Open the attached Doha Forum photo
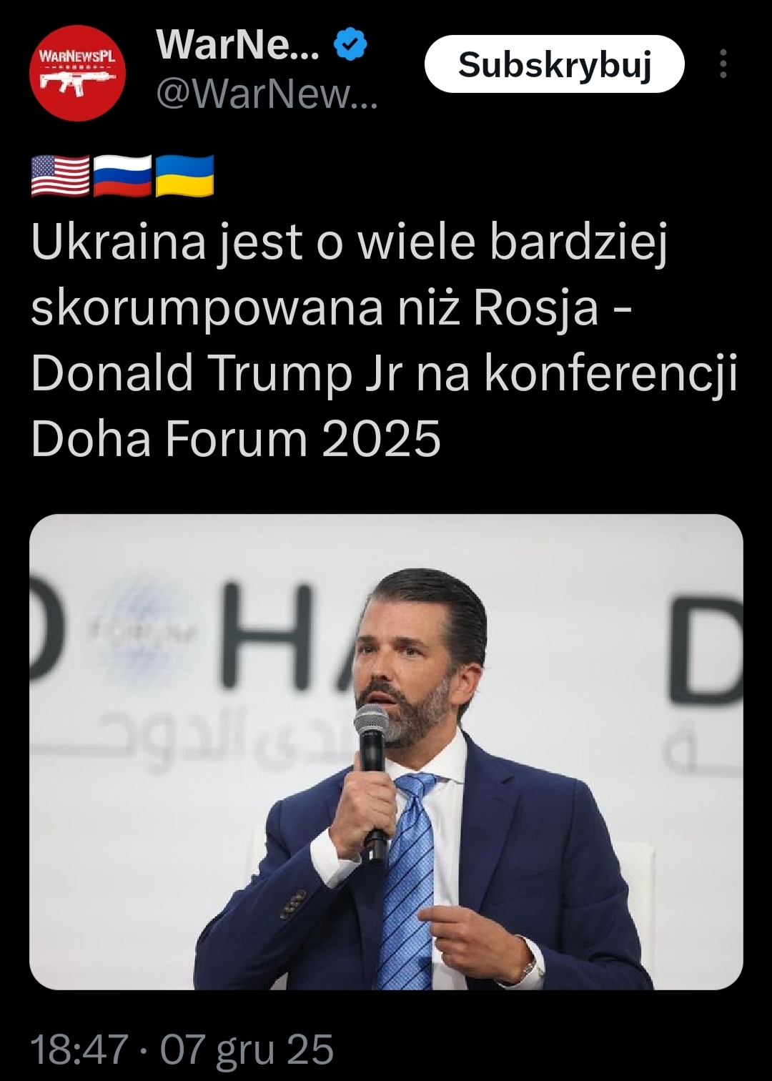Viewport: 772px width, 1081px height. coord(386,752)
